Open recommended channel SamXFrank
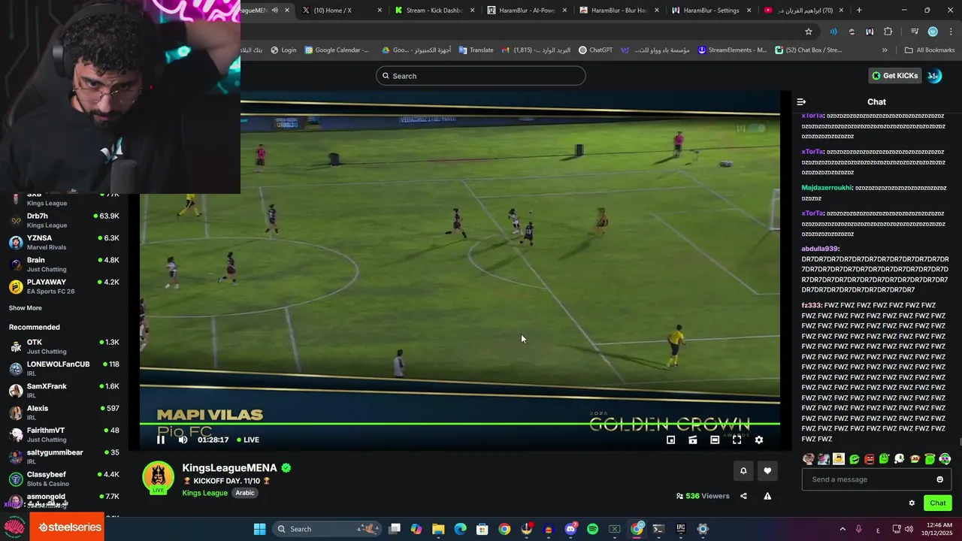The image size is (962, 541). tap(64, 391)
